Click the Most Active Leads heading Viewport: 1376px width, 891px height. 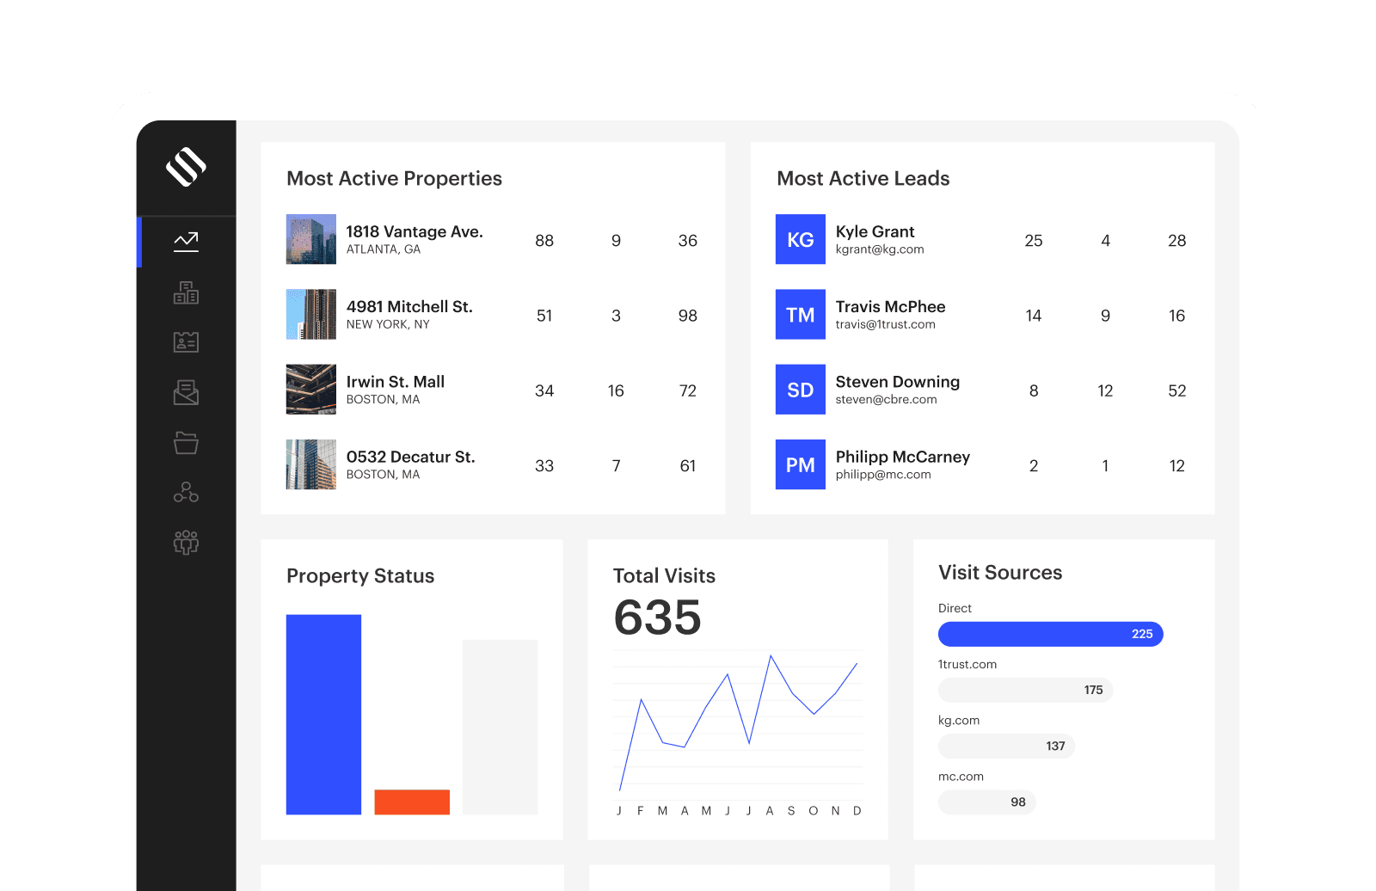863,178
